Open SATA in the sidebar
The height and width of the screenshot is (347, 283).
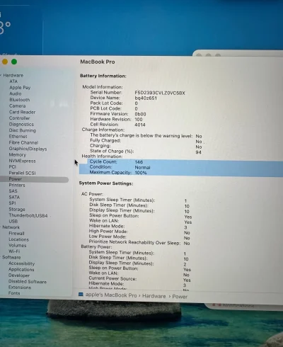pos(14,197)
